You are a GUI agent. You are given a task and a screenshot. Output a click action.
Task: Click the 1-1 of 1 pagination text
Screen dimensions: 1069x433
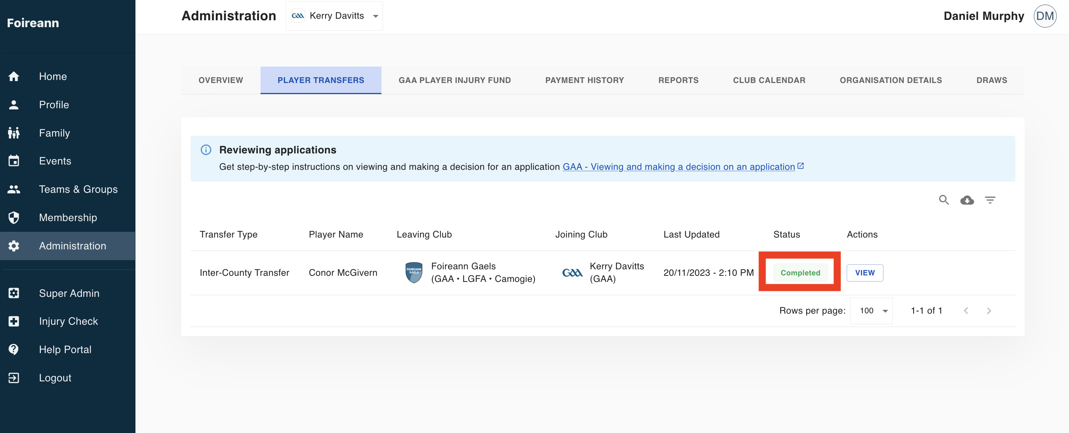(926, 311)
